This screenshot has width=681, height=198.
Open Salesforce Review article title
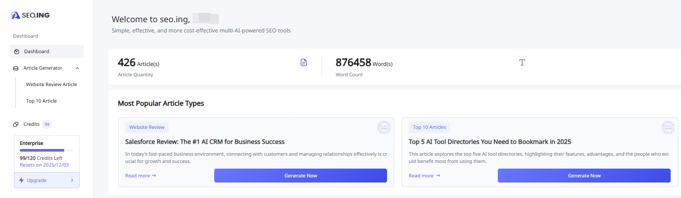click(205, 142)
